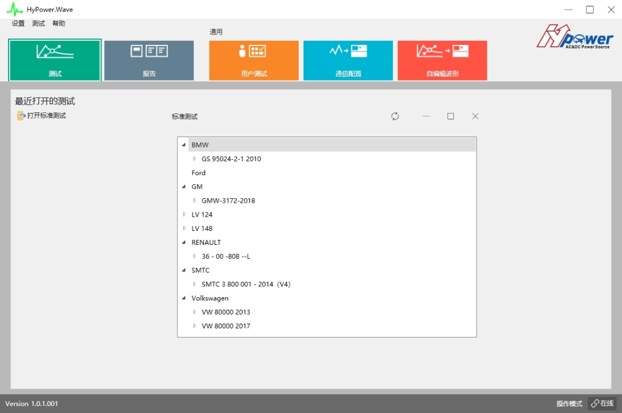Select the LV 124 row

(202, 214)
